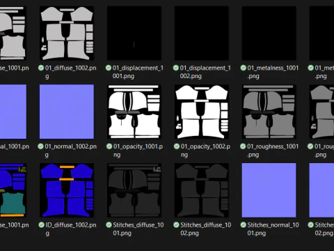Image resolution: width=334 pixels, height=251 pixels.
Task: Click sync checkmark beside 01_metalness_1001.png
Action: coord(243,68)
